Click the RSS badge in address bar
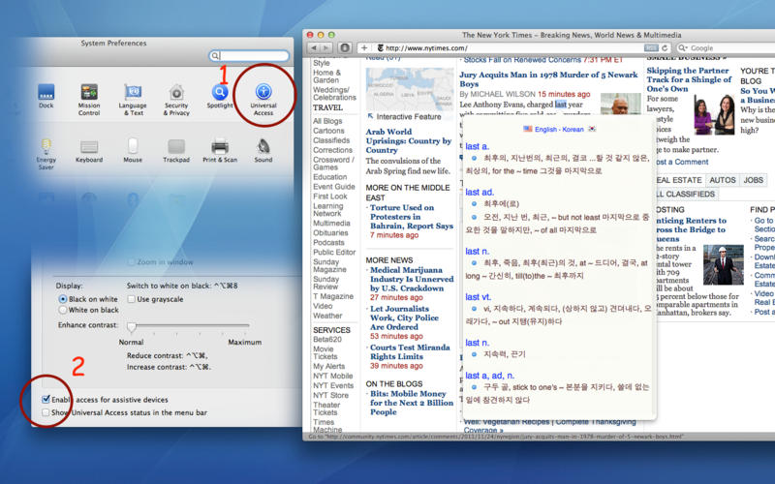This screenshot has width=775, height=484. (x=651, y=47)
